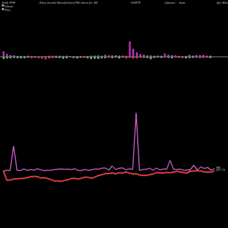
Task: Click the SNIFTY symbol text
Action: [x=136, y=3]
